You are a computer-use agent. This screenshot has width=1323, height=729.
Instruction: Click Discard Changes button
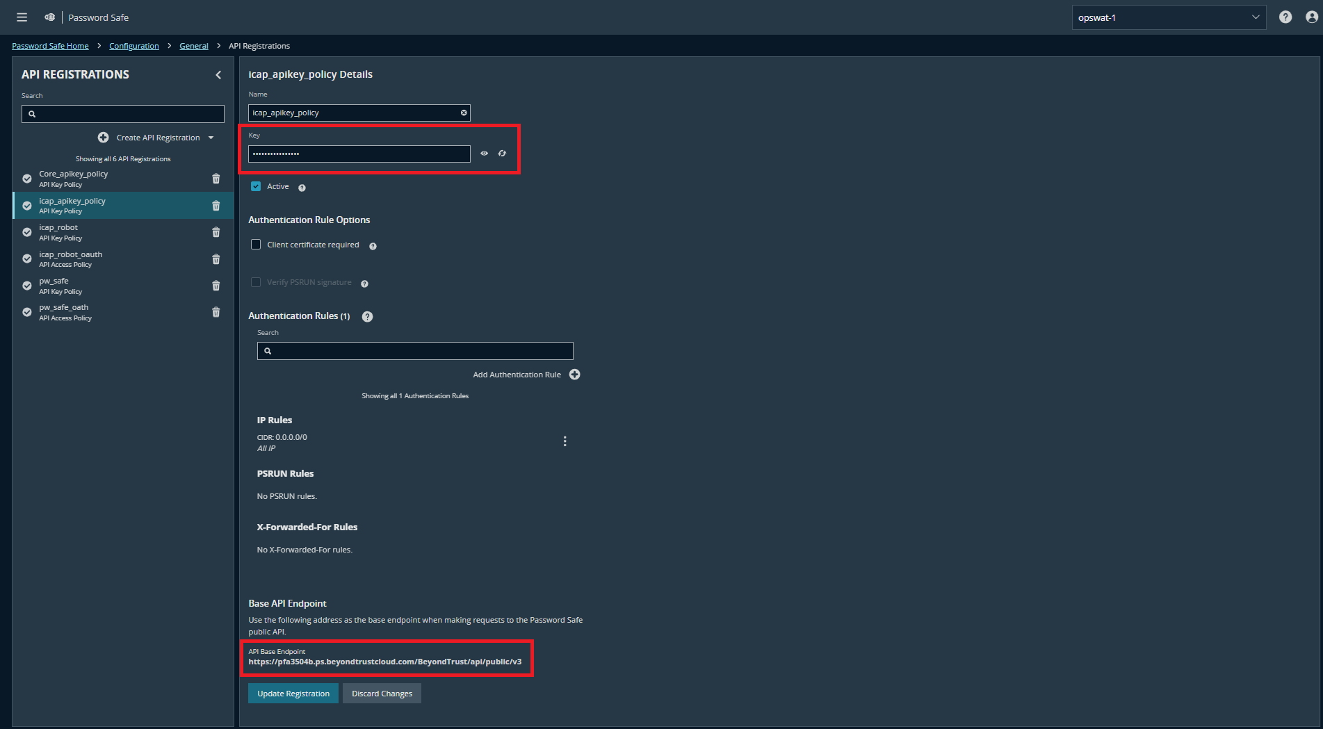point(382,694)
